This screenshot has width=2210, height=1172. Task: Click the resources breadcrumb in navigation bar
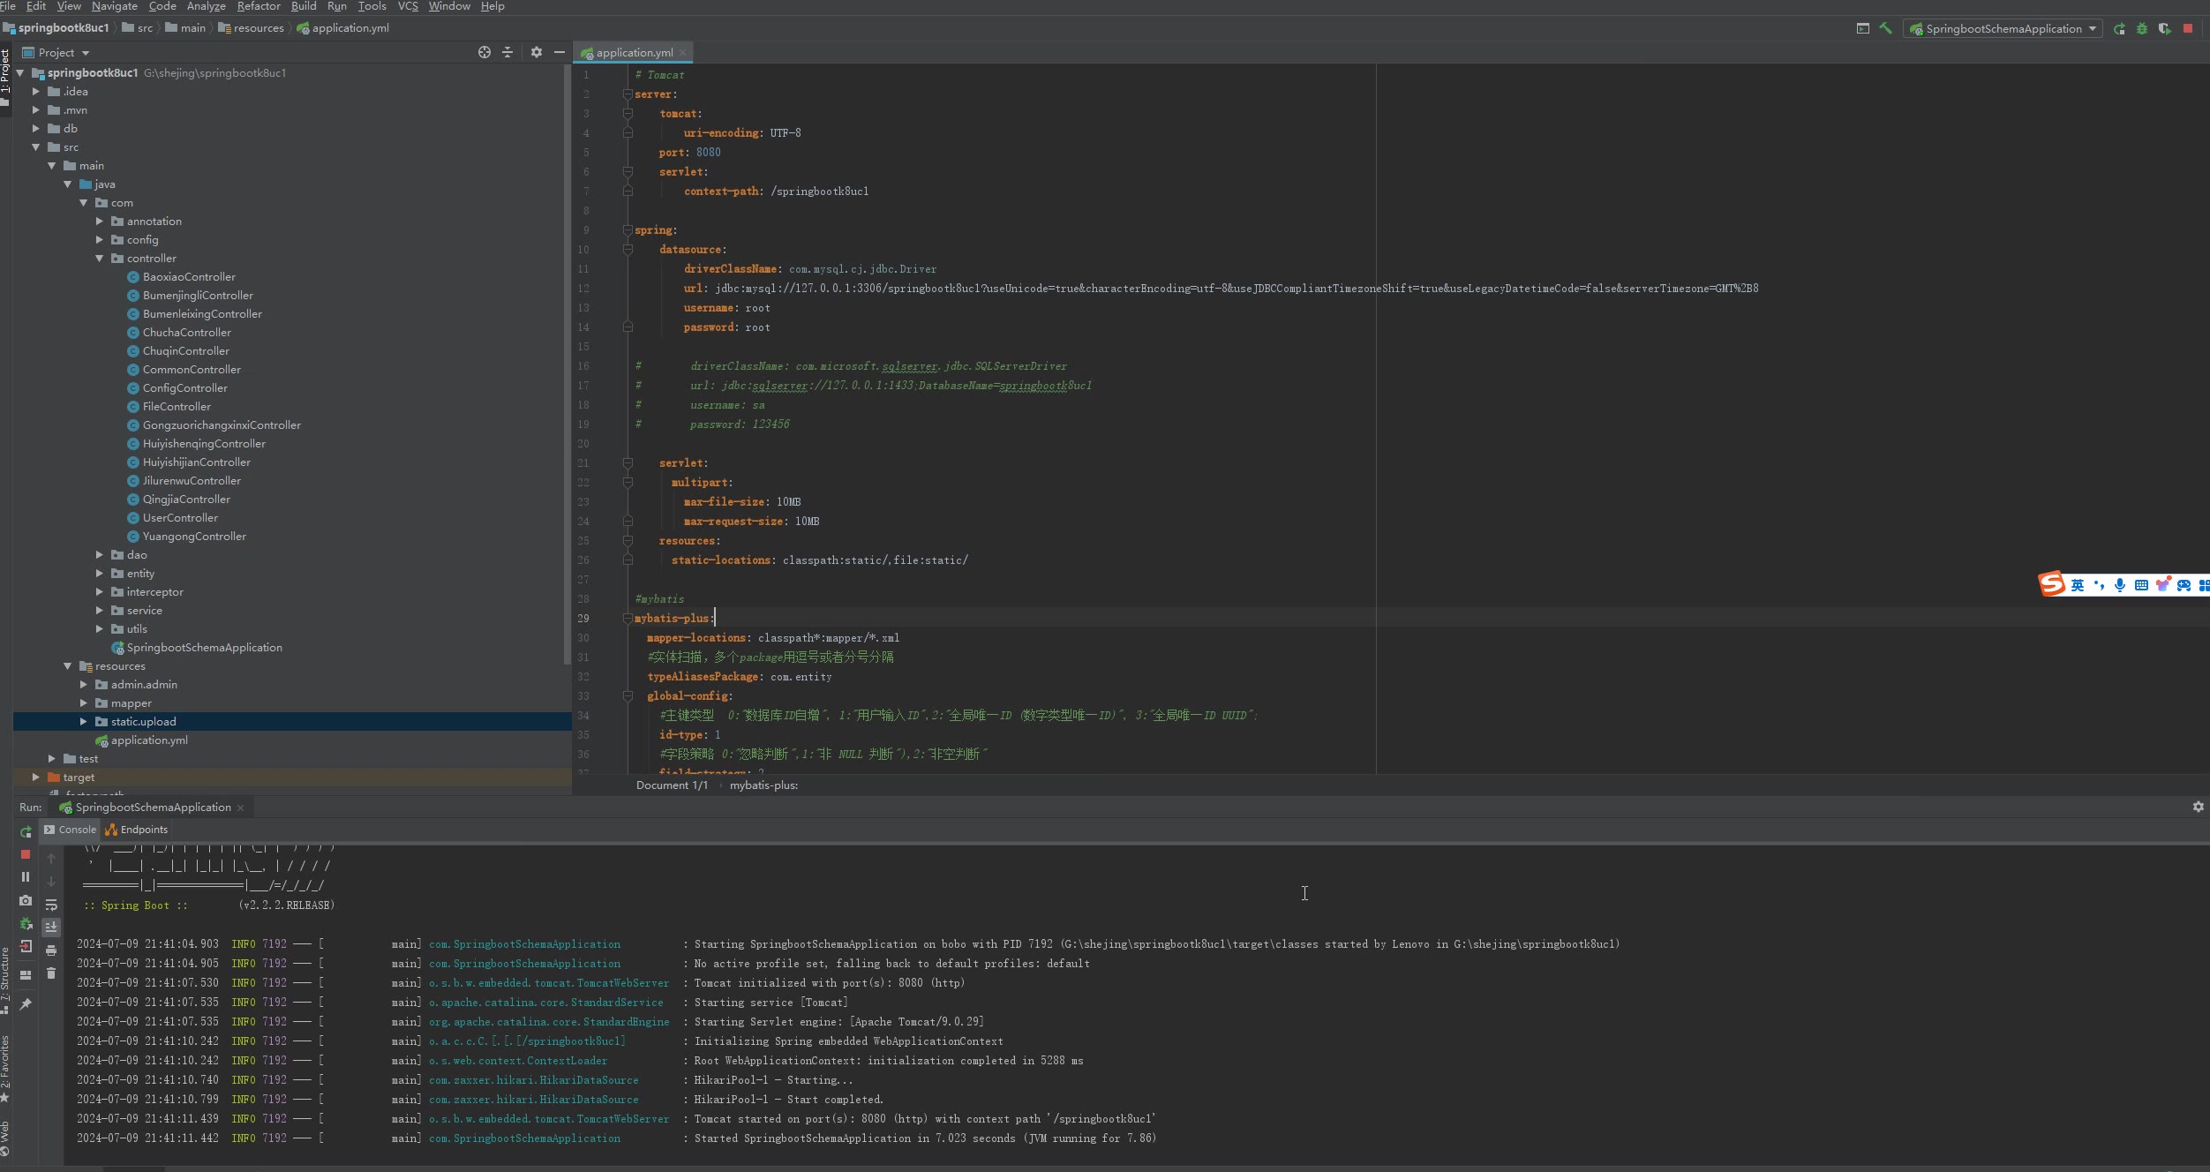pos(258,28)
